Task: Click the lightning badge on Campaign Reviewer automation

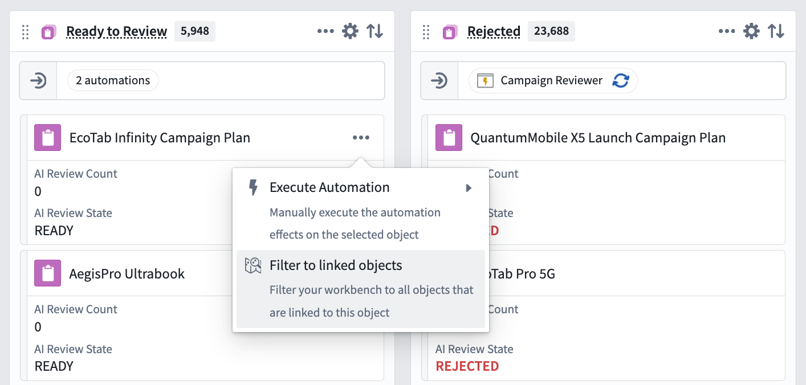Action: pos(486,80)
